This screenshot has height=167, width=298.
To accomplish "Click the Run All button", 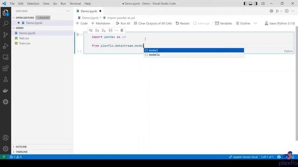I will pos(123,24).
